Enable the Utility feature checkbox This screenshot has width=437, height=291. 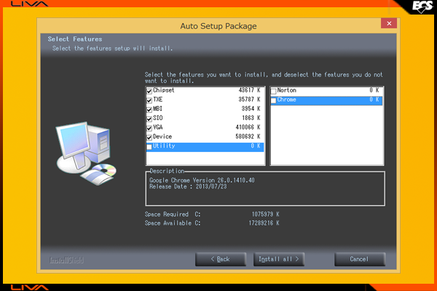tap(149, 147)
